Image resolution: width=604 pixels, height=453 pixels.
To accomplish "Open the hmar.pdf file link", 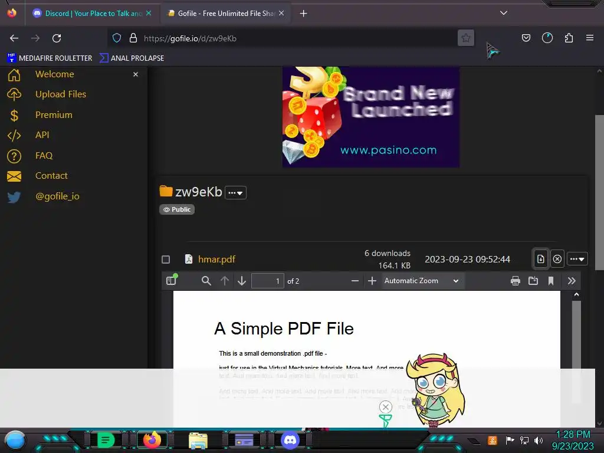I will [216, 260].
